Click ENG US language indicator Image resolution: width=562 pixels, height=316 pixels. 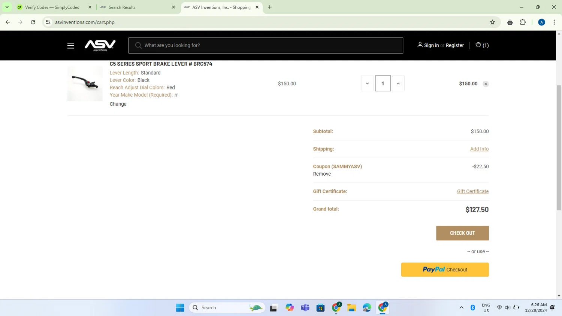pyautogui.click(x=486, y=308)
